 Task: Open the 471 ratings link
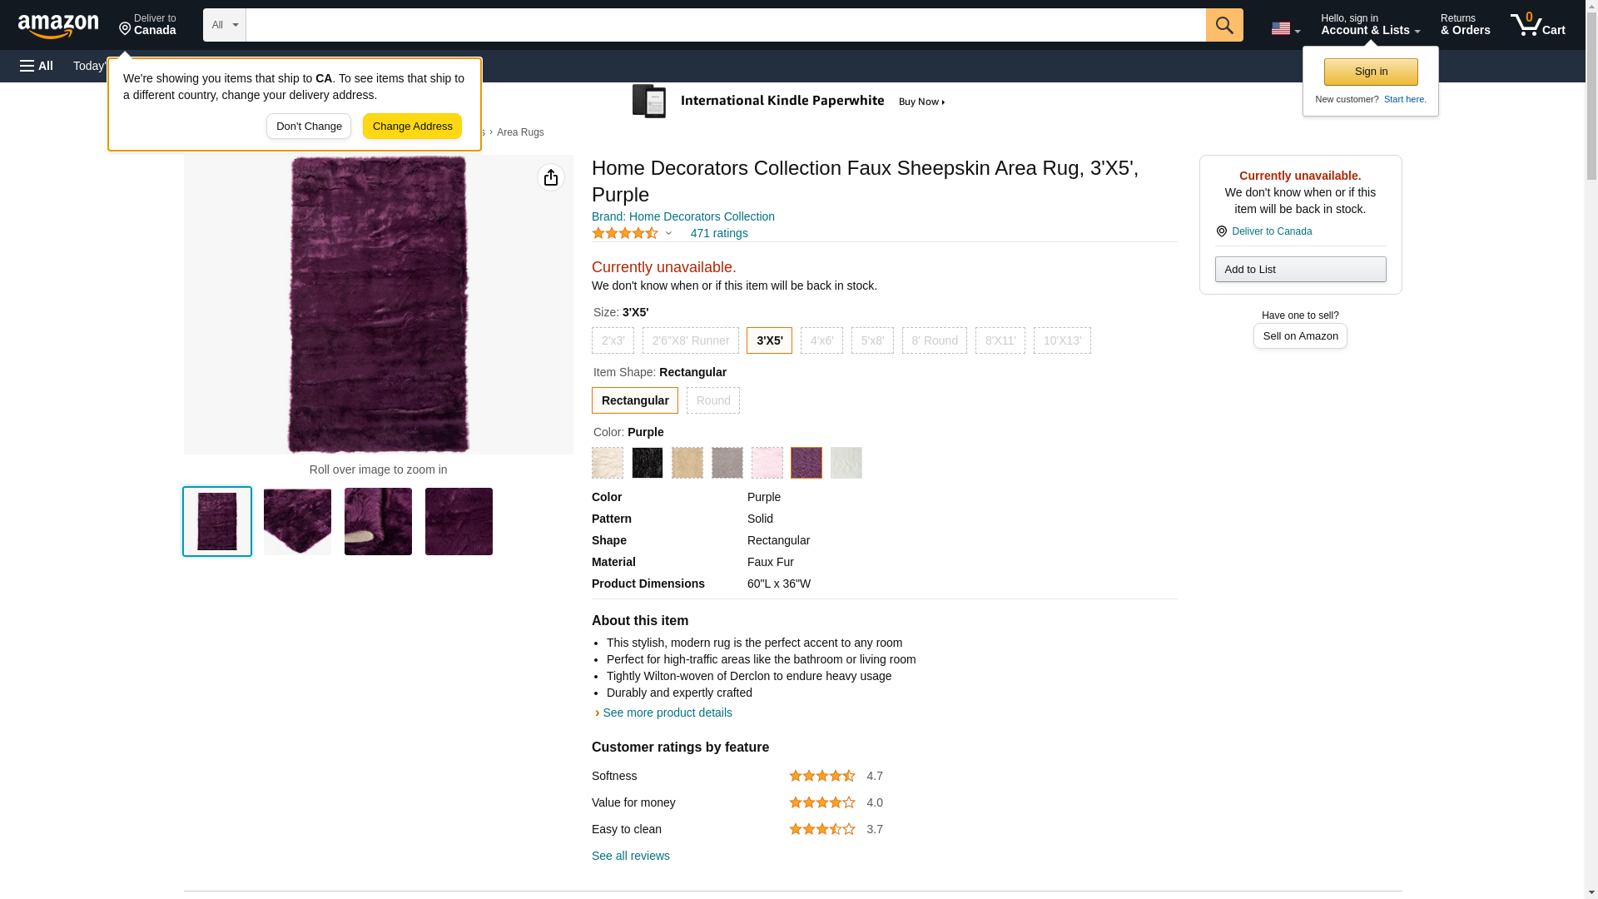(718, 234)
